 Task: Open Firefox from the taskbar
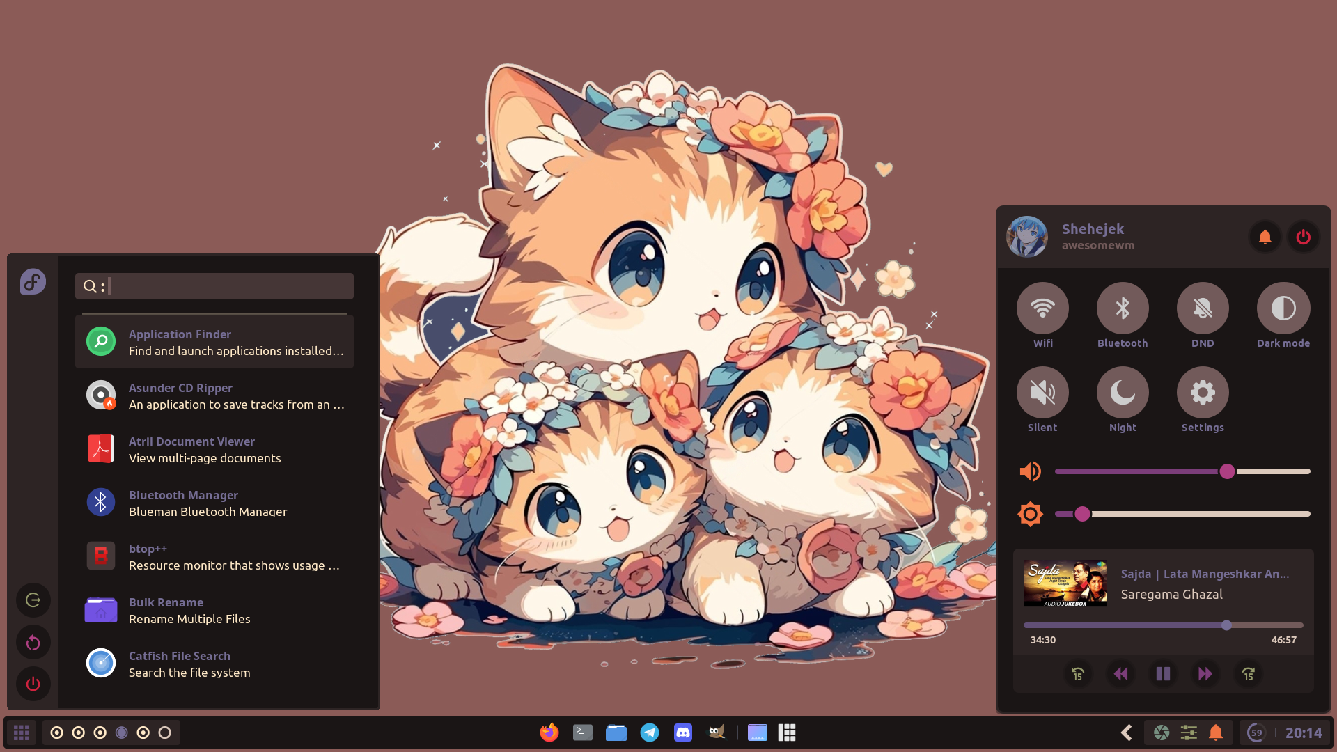pos(549,733)
